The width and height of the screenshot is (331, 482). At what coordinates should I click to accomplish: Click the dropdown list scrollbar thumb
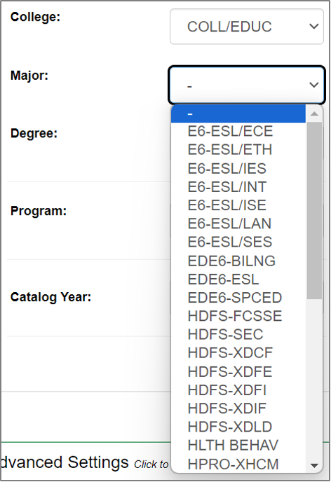click(314, 211)
